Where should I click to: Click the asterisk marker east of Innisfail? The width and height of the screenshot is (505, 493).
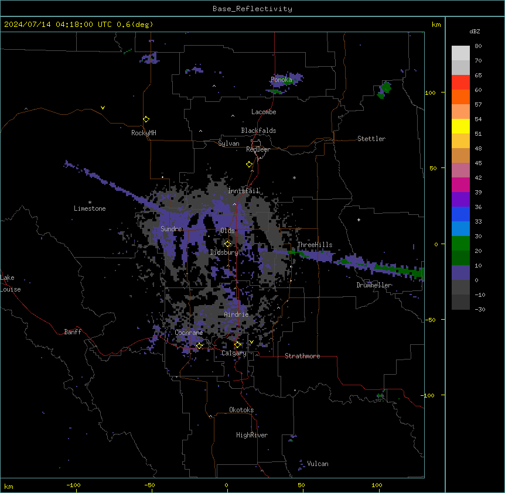[x=294, y=177]
